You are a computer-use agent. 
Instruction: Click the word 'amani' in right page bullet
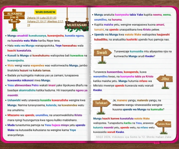(160, 25)
